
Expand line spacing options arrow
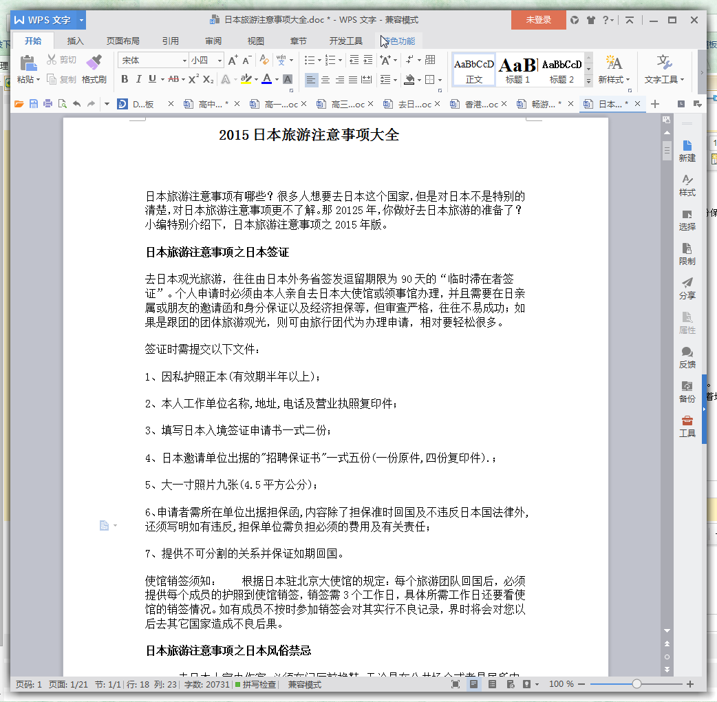(x=395, y=80)
